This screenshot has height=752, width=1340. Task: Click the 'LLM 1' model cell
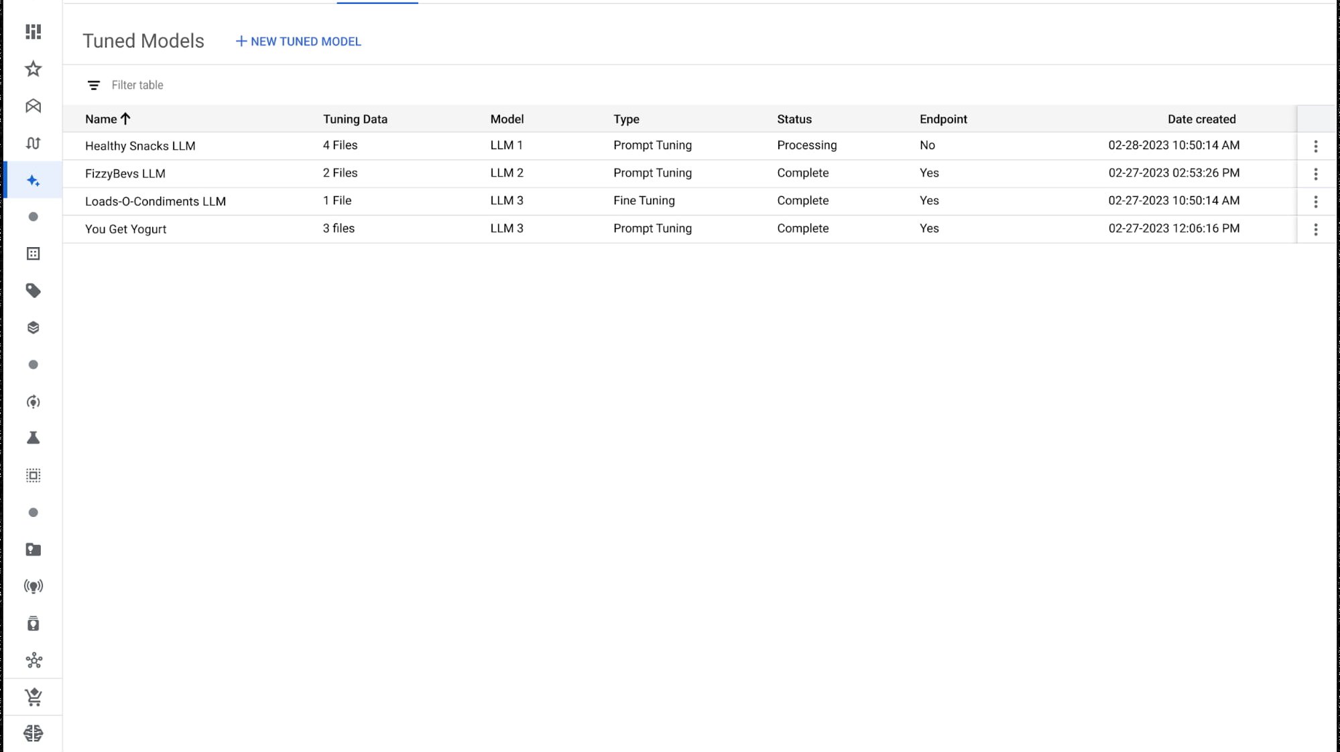pyautogui.click(x=506, y=145)
